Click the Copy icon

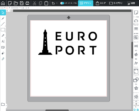[40, 3]
